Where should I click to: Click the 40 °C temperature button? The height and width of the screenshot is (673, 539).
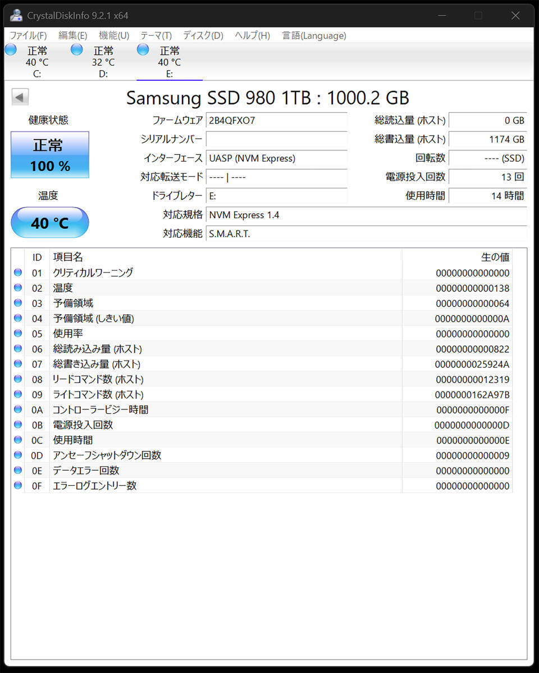pyautogui.click(x=50, y=223)
